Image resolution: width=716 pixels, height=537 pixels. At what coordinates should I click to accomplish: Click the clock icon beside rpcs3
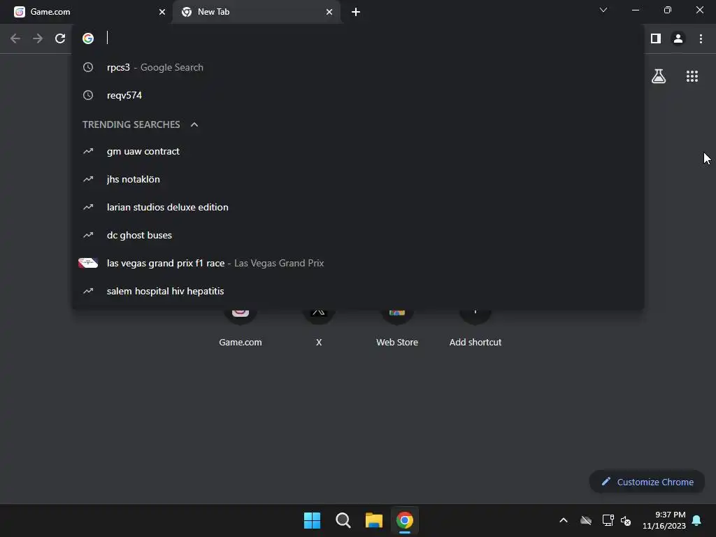(88, 68)
